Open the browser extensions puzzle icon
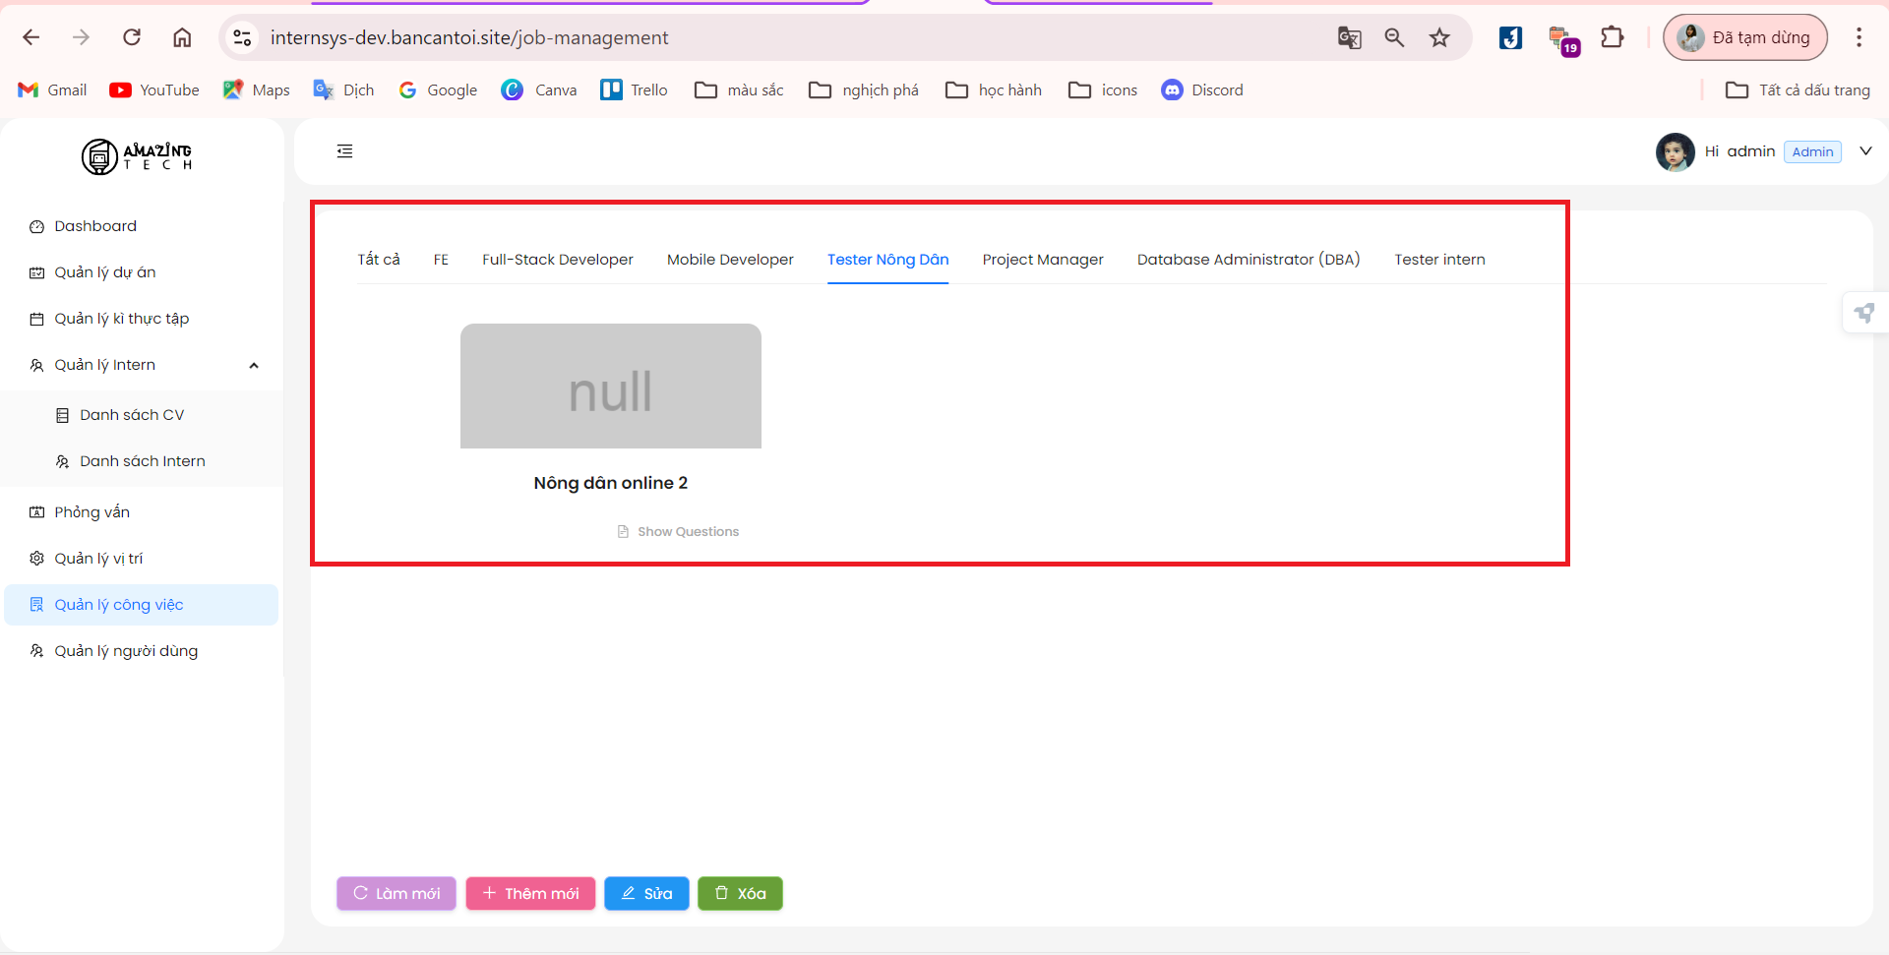This screenshot has width=1889, height=955. click(1612, 38)
